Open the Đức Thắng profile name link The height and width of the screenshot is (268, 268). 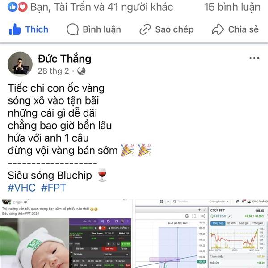pos(64,59)
